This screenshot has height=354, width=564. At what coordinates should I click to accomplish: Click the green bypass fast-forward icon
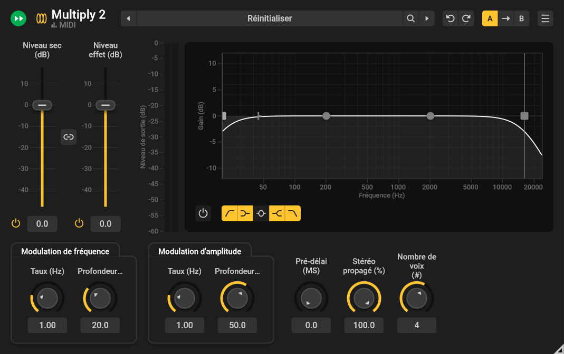(x=18, y=18)
